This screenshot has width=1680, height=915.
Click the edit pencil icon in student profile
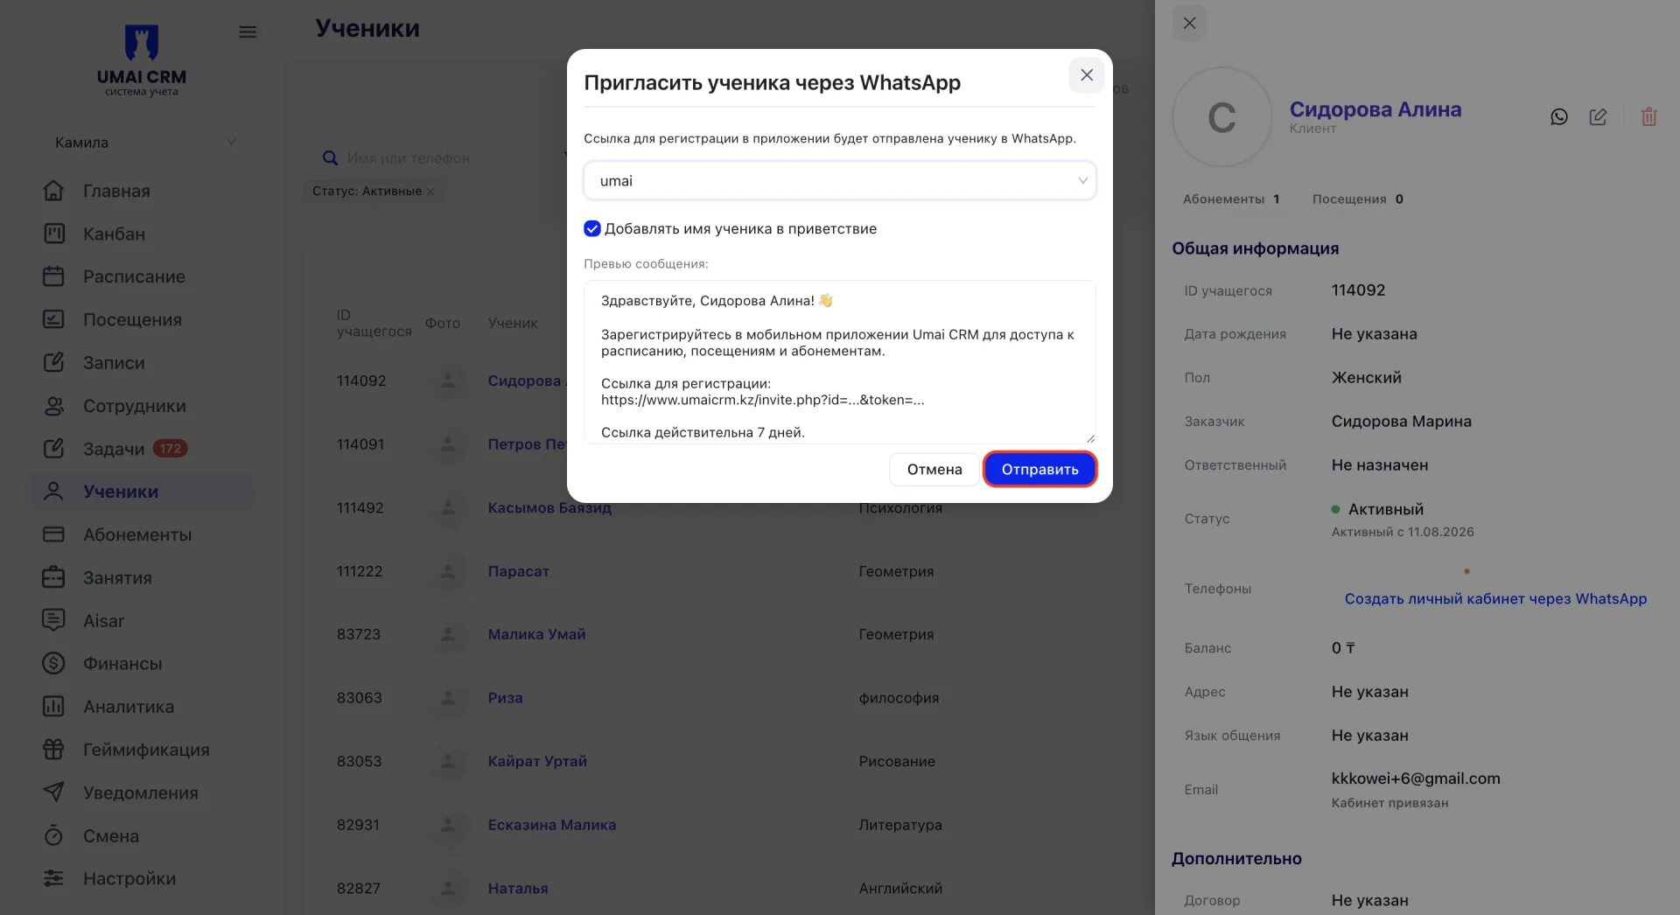tap(1598, 117)
